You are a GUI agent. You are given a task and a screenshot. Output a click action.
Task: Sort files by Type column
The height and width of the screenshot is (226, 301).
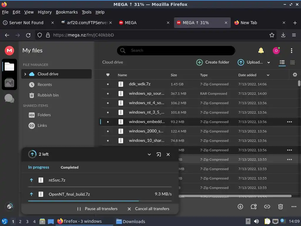coord(204,75)
